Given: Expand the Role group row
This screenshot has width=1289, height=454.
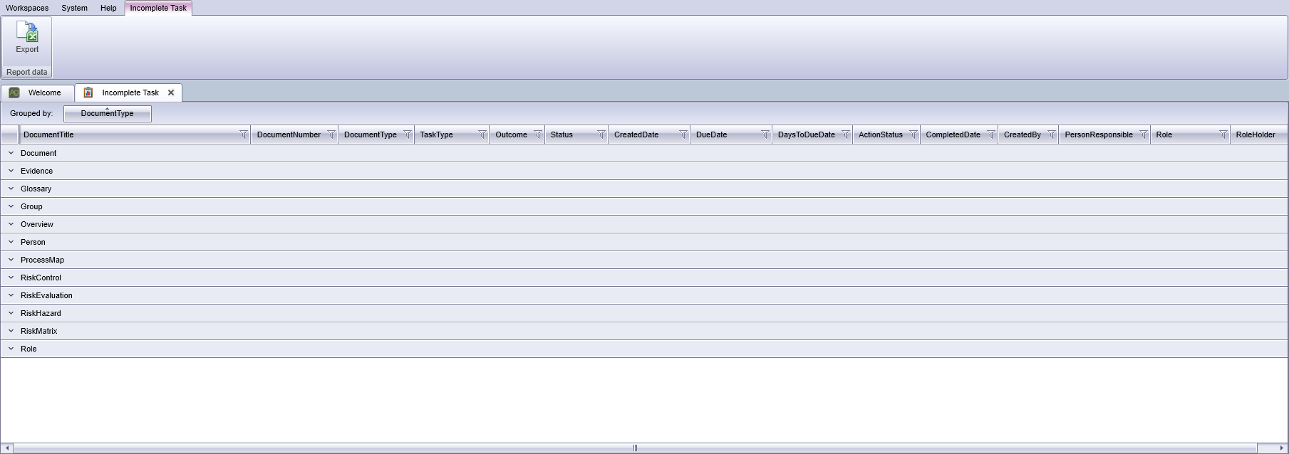Looking at the screenshot, I should tap(11, 349).
